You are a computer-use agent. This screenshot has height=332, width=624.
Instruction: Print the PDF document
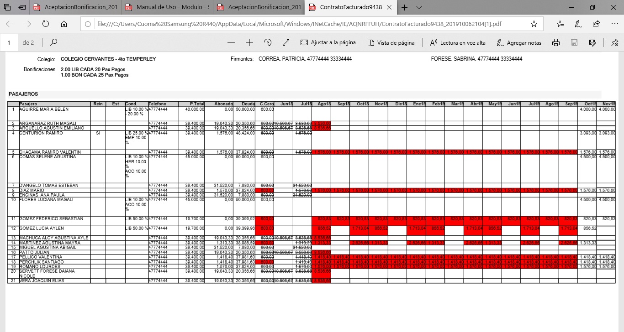pyautogui.click(x=556, y=42)
